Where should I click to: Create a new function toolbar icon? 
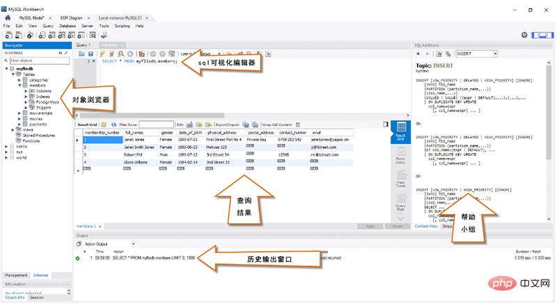tap(81, 35)
